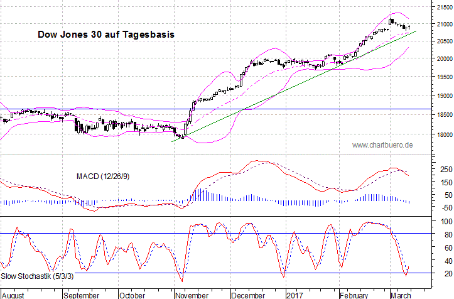This screenshot has height=299, width=454.
Task: Click the October label on the time axis
Action: (x=132, y=295)
